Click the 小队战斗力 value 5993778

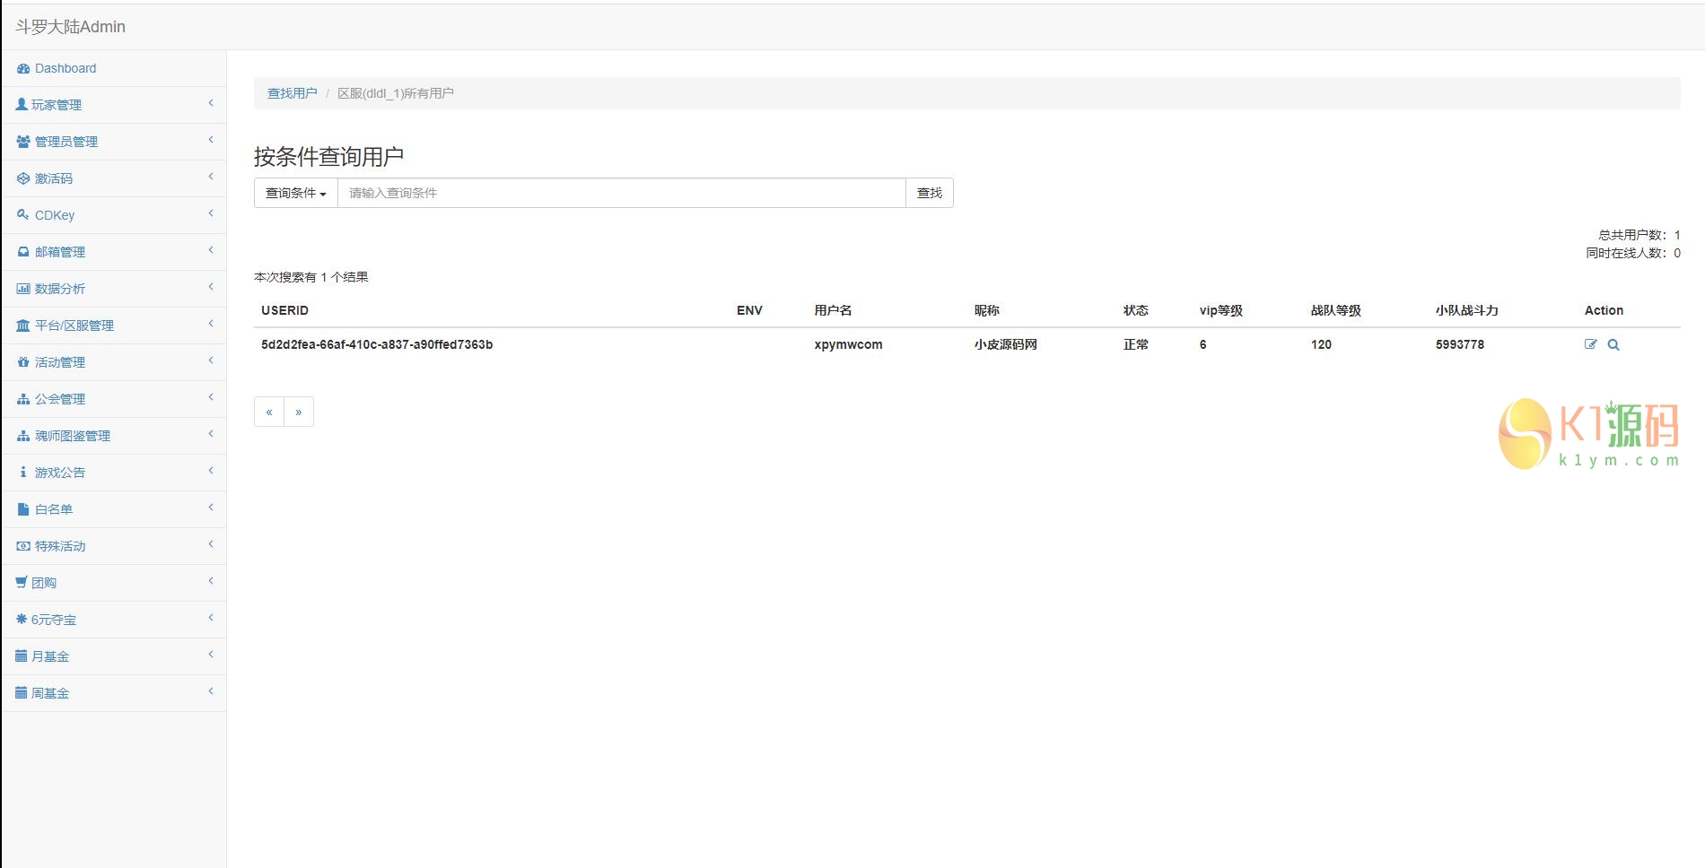pos(1460,344)
